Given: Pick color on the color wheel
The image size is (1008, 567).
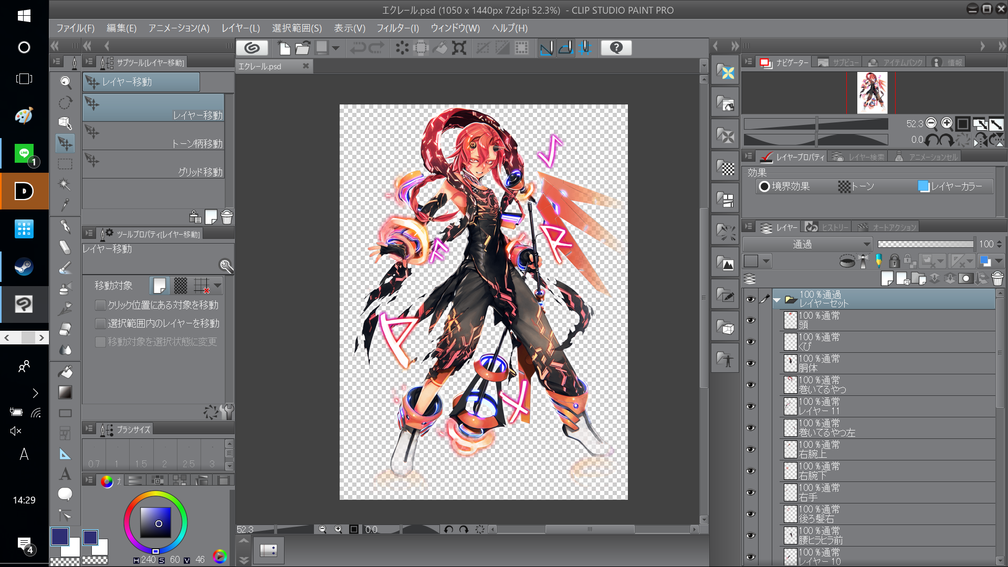Looking at the screenshot, I should (155, 522).
